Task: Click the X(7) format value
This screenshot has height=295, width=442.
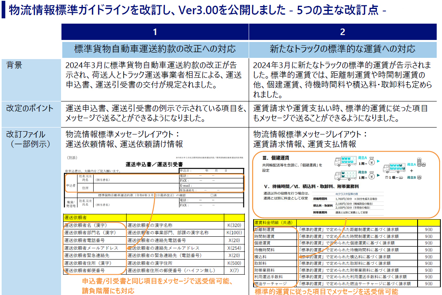Action: click(234, 271)
